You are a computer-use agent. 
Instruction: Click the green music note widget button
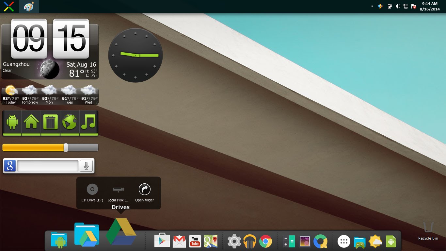tap(88, 122)
